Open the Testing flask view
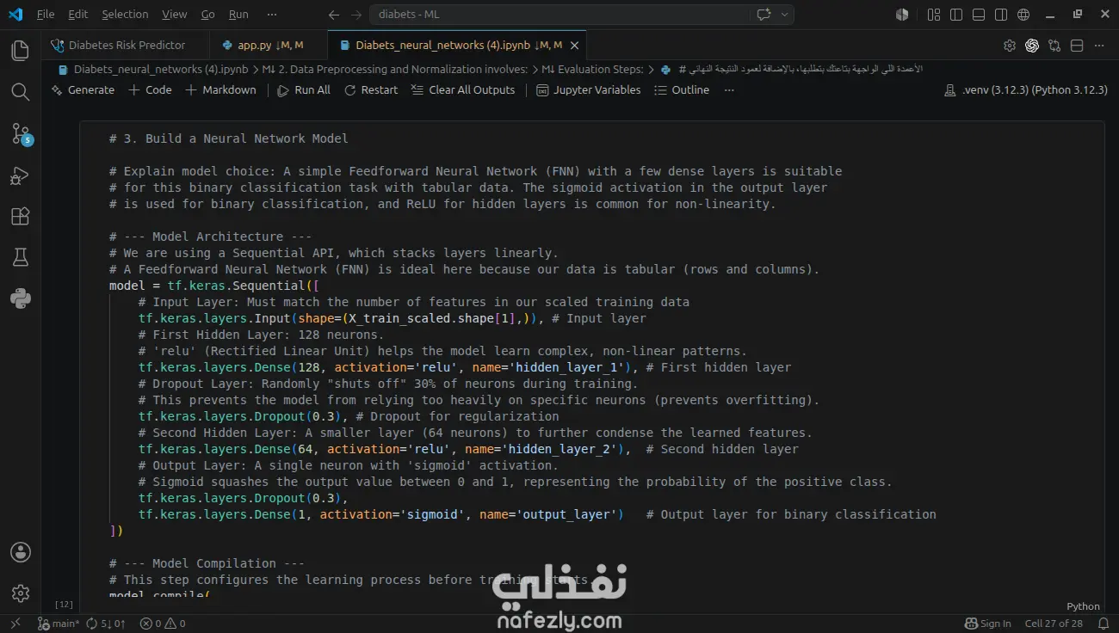Viewport: 1119px width, 633px height. [x=21, y=257]
